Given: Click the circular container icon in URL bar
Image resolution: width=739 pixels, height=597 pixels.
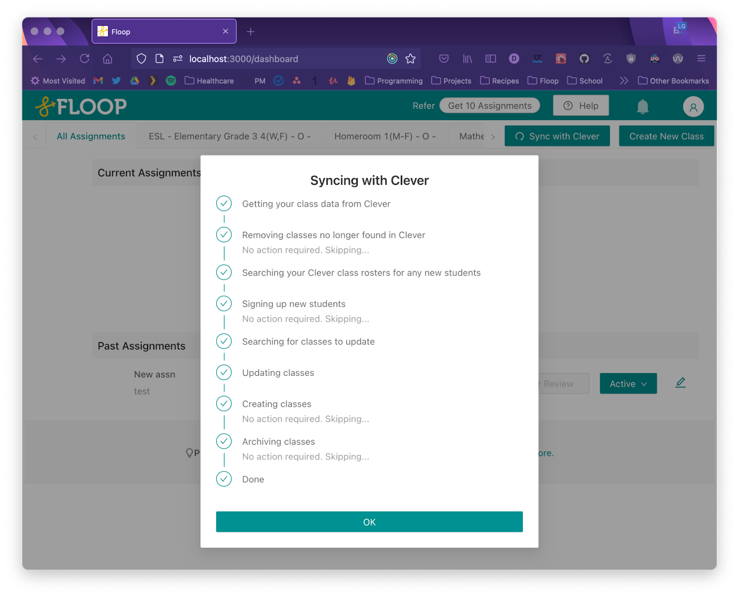Looking at the screenshot, I should click(392, 59).
